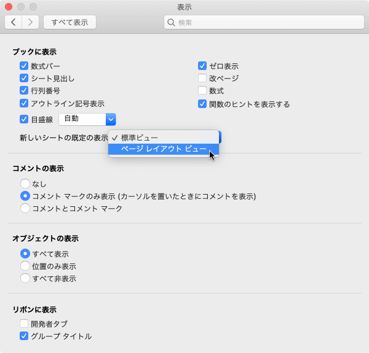
Task: Focus the 検索 search field
Action: click(x=264, y=23)
